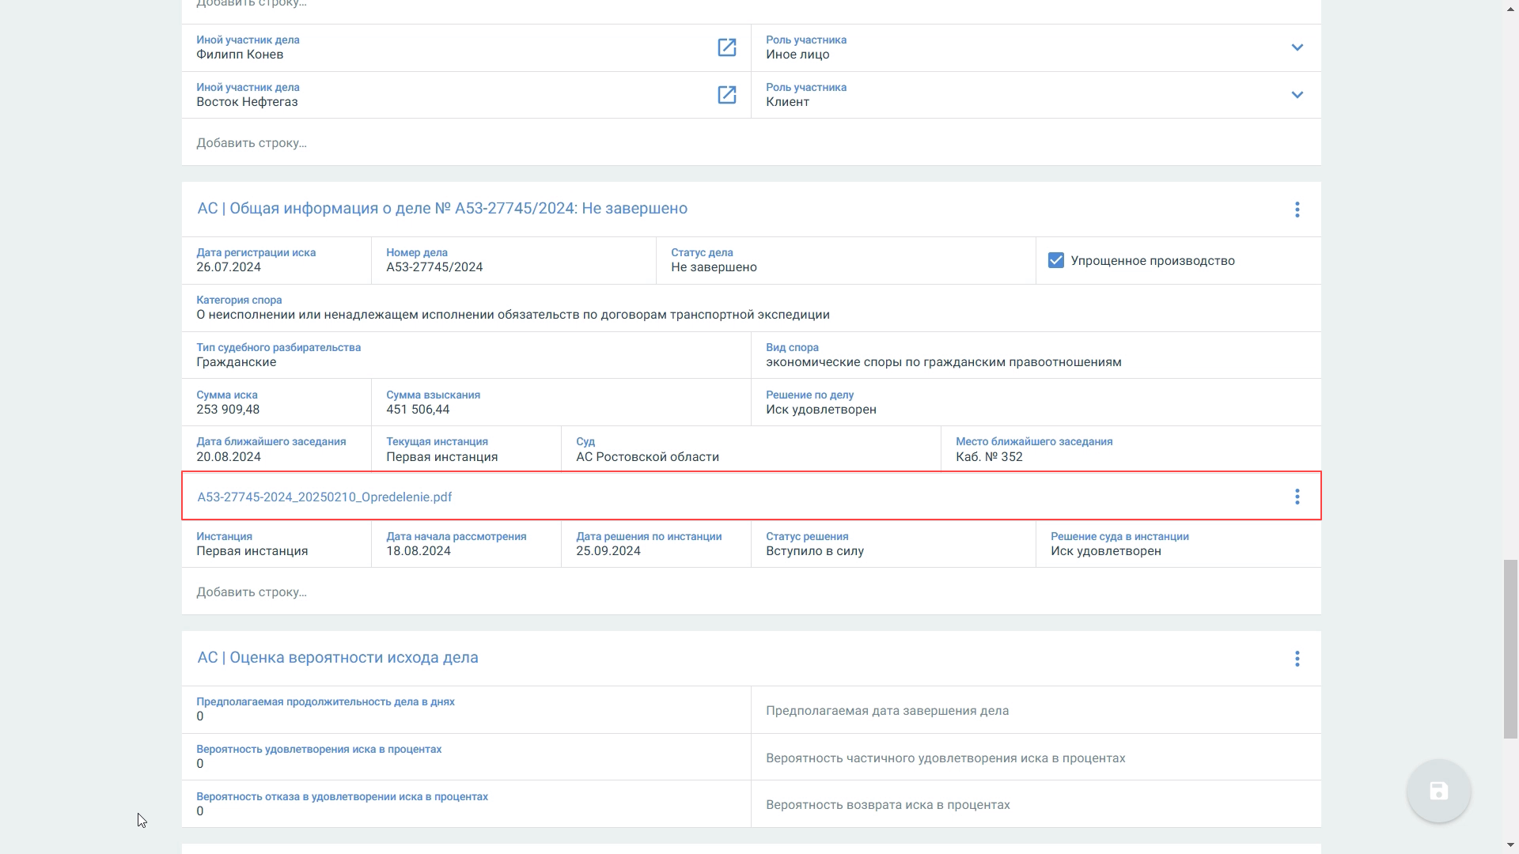
Task: Edit Решение суда в инстанции field
Action: click(1179, 544)
